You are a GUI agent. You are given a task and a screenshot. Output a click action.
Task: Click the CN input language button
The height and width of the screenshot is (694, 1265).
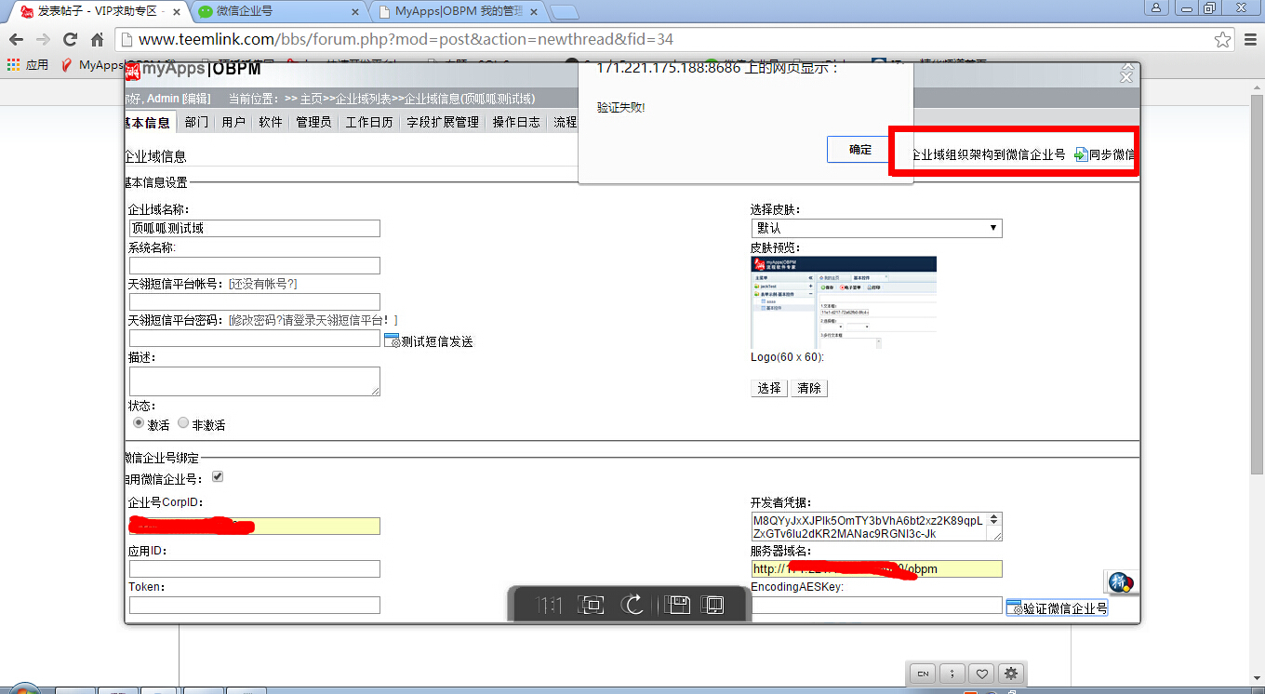coord(923,673)
